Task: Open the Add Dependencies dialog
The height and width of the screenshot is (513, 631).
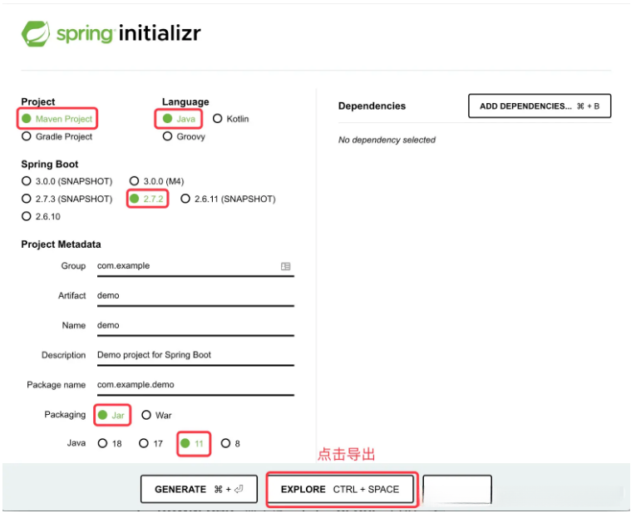Action: pos(540,106)
